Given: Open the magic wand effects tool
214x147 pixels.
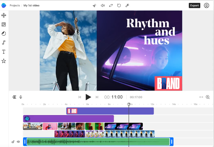Looking at the screenshot, I should click(127, 5).
